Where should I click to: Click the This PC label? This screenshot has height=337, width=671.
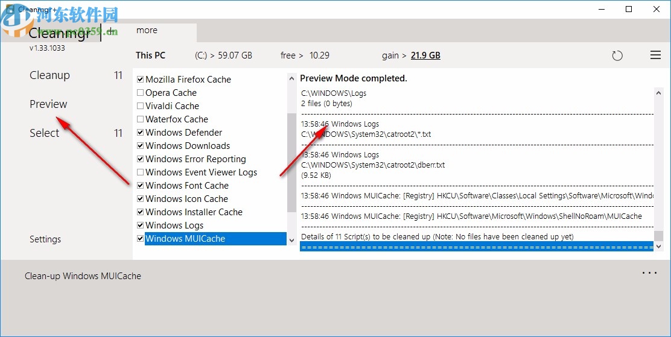tap(150, 55)
